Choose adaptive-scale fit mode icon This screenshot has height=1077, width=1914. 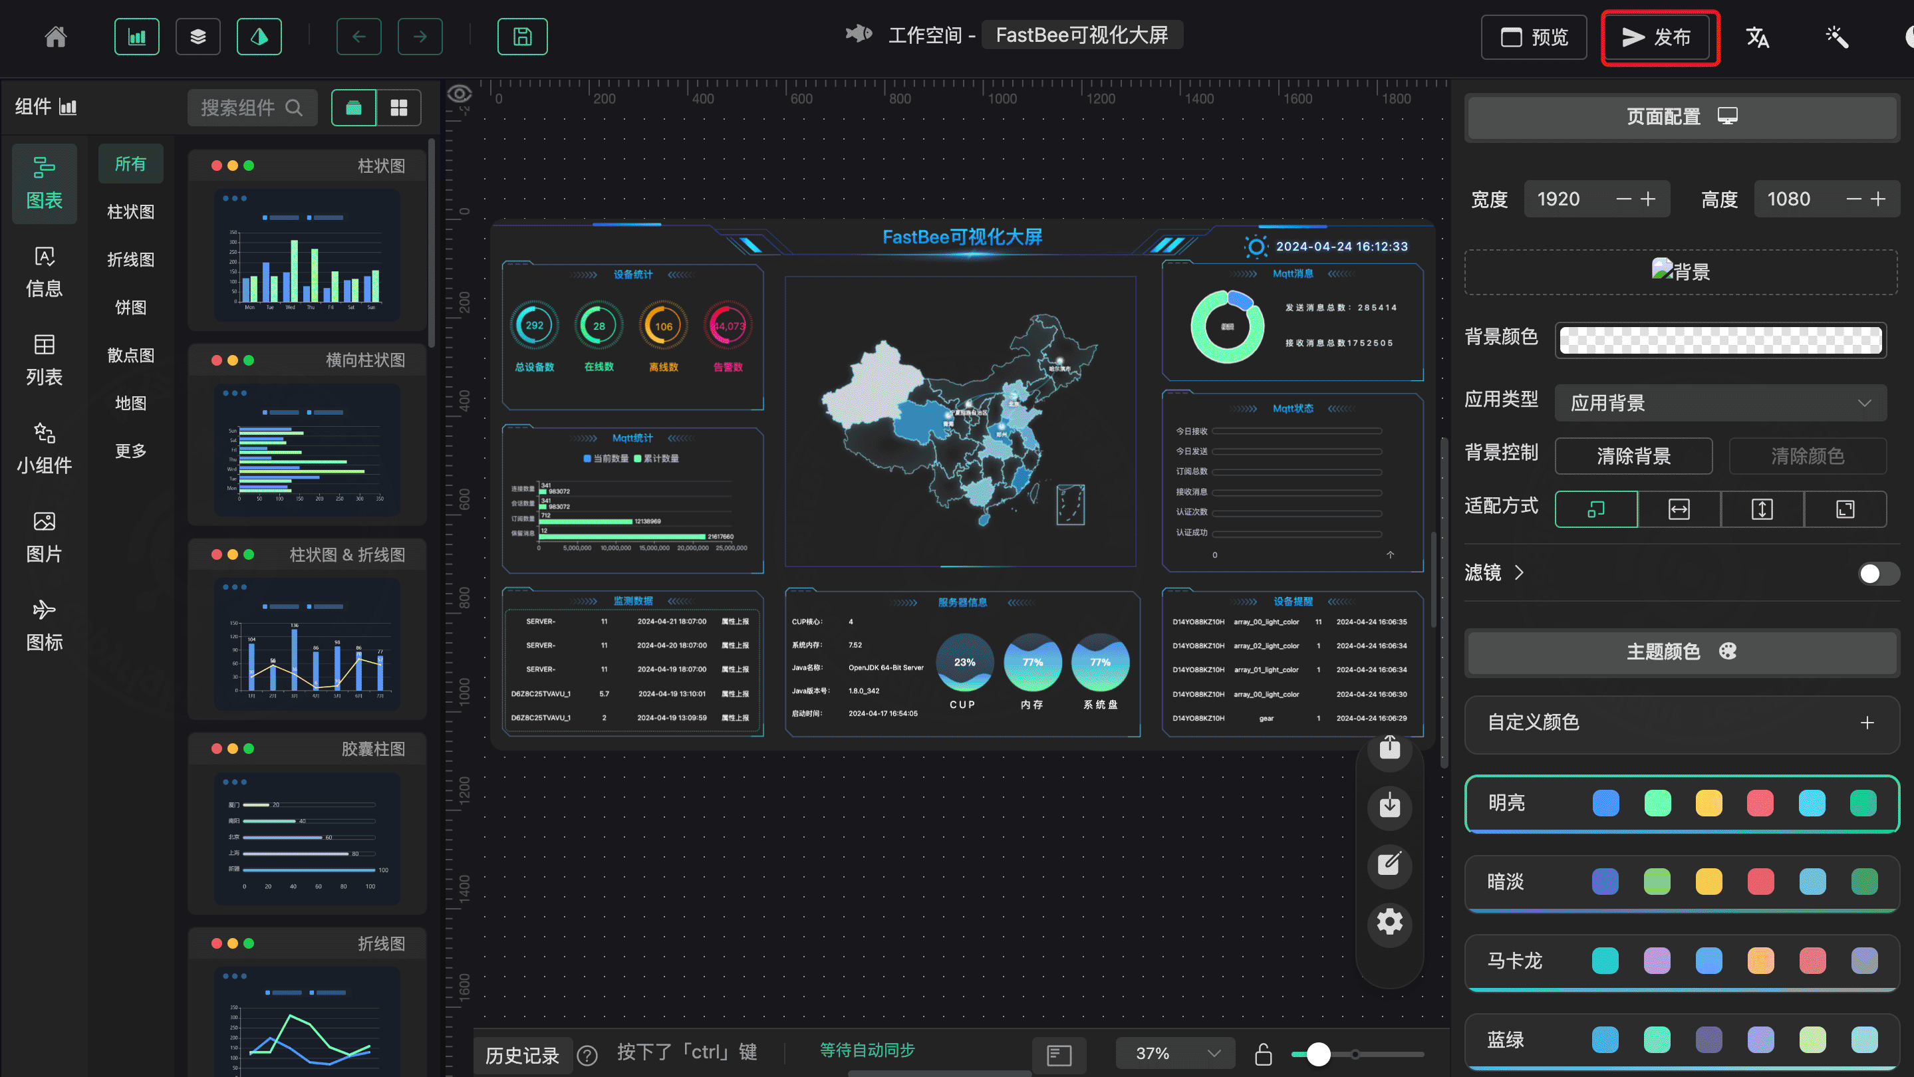click(x=1596, y=509)
